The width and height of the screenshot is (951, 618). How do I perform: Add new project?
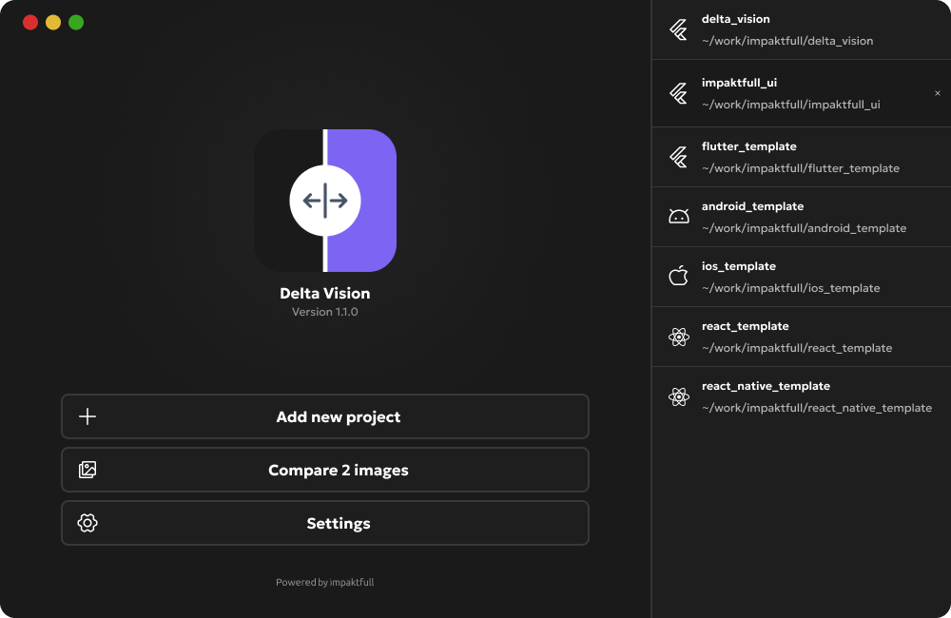tap(325, 416)
